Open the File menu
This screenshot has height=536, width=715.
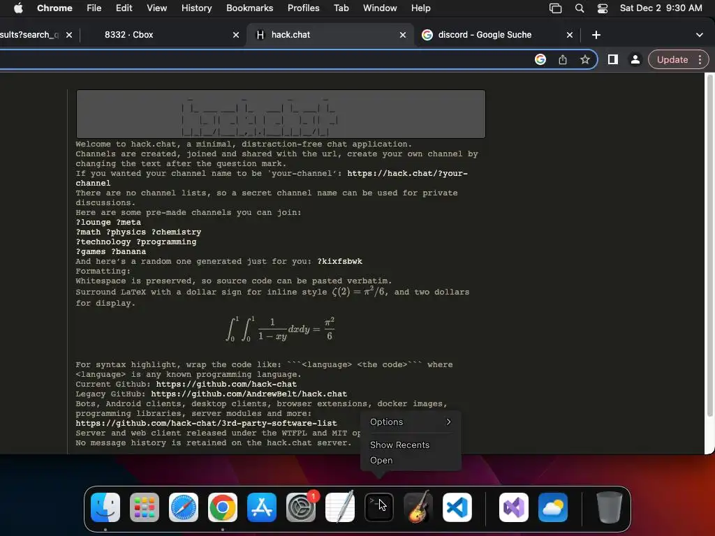coord(94,8)
